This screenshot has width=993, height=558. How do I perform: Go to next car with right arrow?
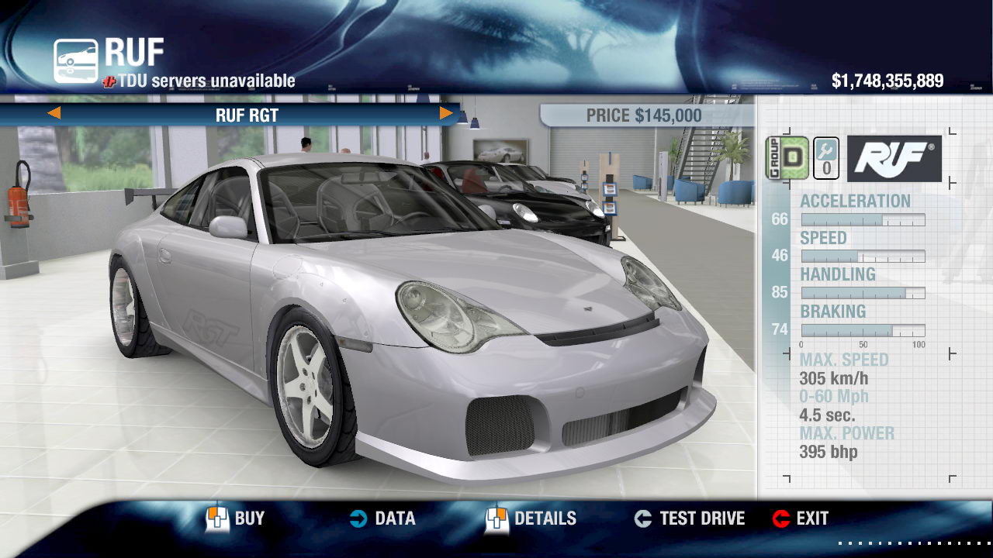[446, 114]
